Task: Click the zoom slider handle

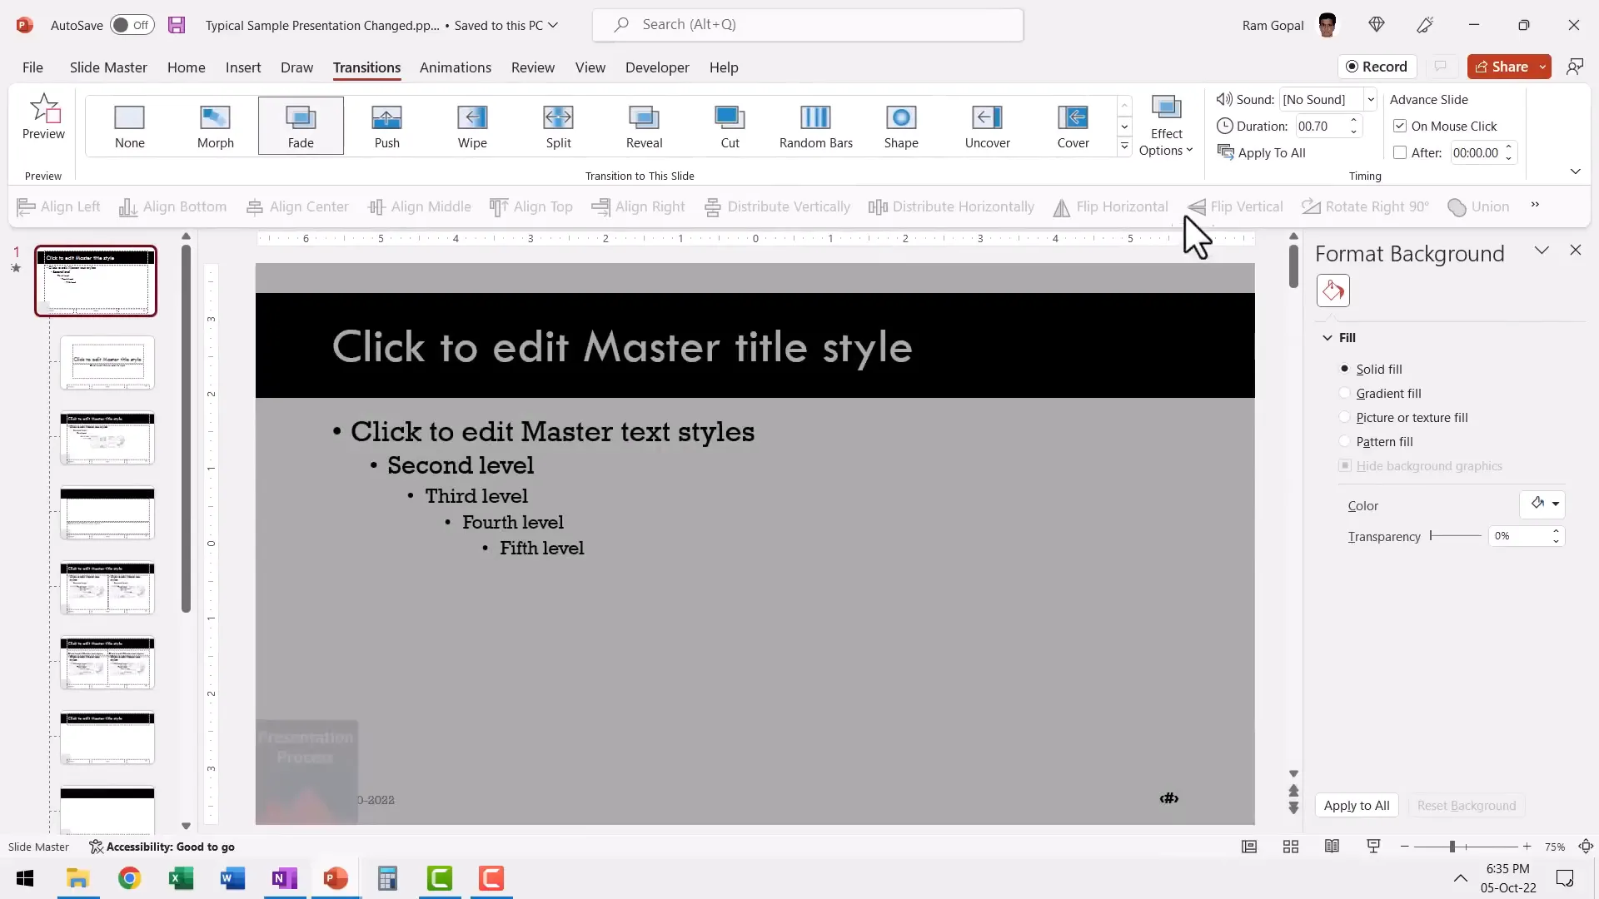Action: (x=1452, y=847)
